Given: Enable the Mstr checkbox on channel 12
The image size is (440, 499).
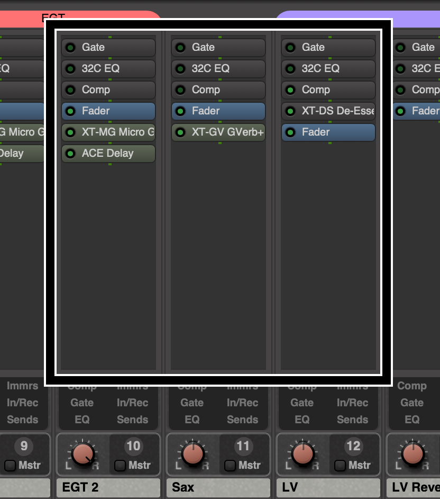Looking at the screenshot, I should click(340, 466).
